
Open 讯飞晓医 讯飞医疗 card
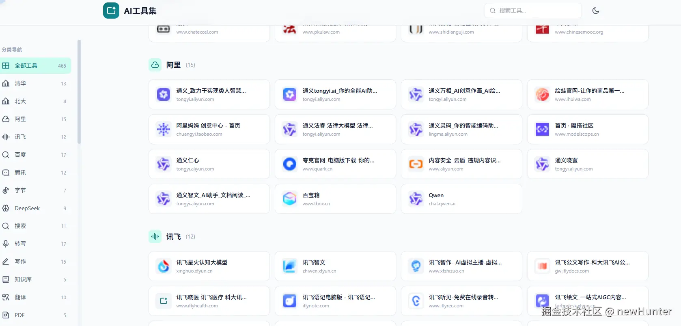209,301
